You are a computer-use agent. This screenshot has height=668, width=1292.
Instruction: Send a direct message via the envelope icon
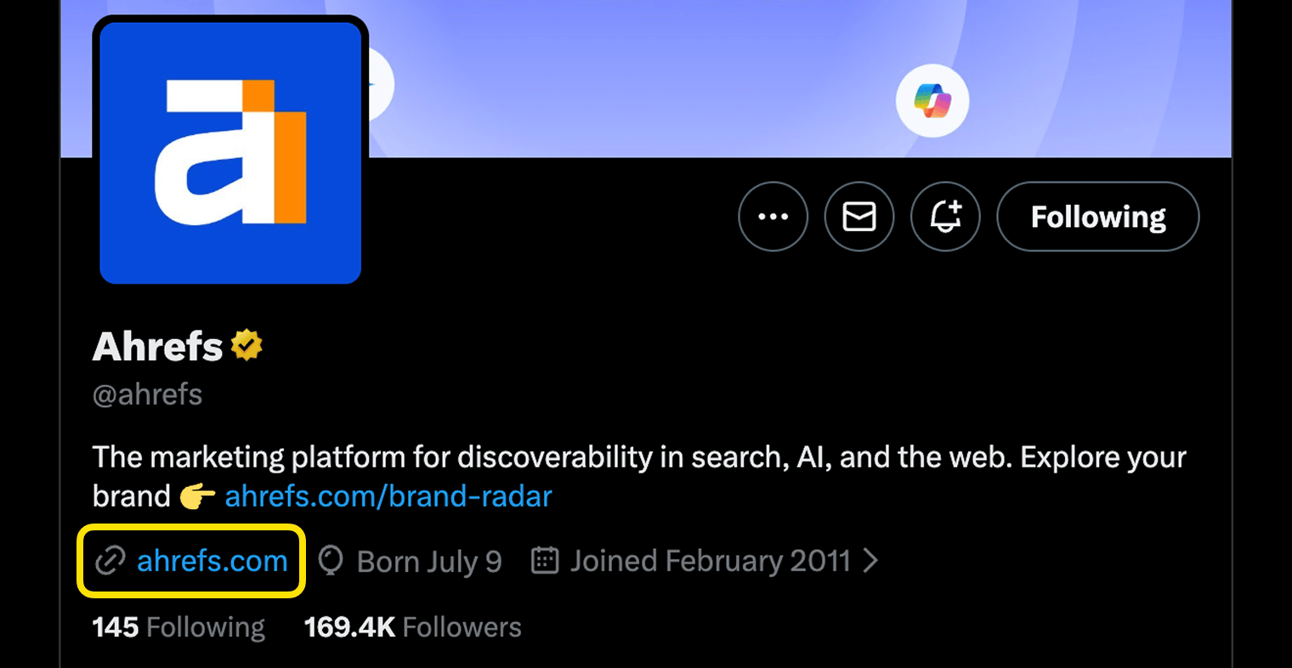(x=859, y=217)
